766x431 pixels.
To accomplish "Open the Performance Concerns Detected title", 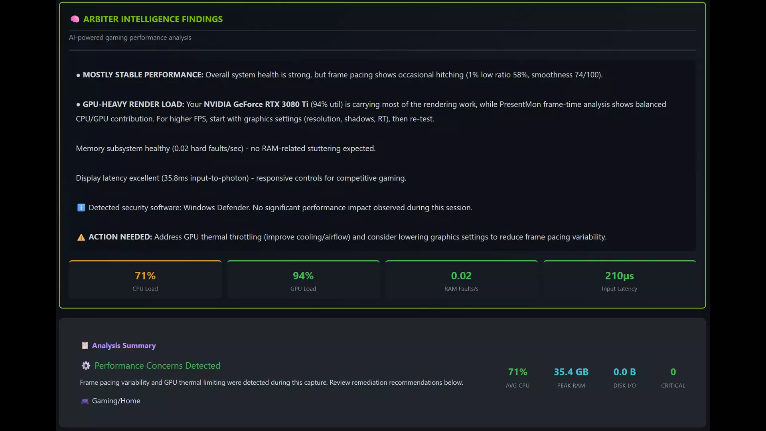I will (157, 366).
